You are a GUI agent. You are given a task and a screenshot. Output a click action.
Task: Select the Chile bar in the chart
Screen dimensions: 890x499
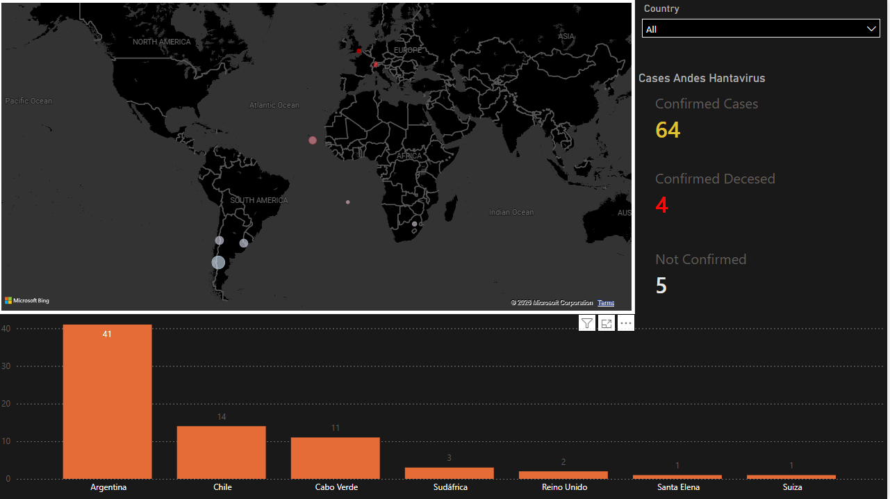coord(221,452)
